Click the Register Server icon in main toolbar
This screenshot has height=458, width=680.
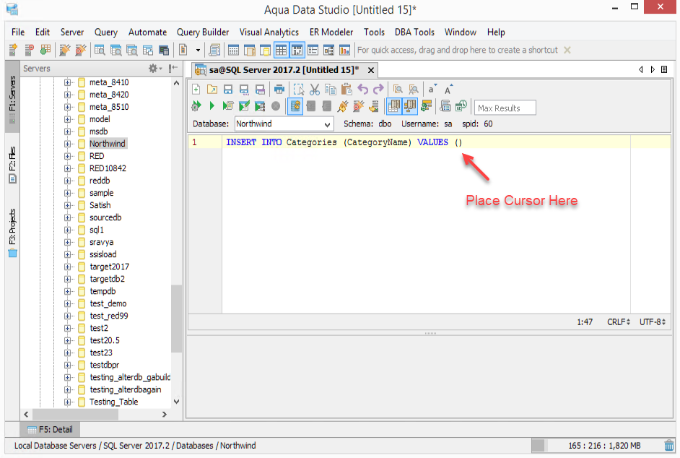[x=13, y=50]
